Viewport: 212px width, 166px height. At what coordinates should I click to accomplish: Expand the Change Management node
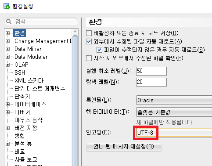[8, 41]
